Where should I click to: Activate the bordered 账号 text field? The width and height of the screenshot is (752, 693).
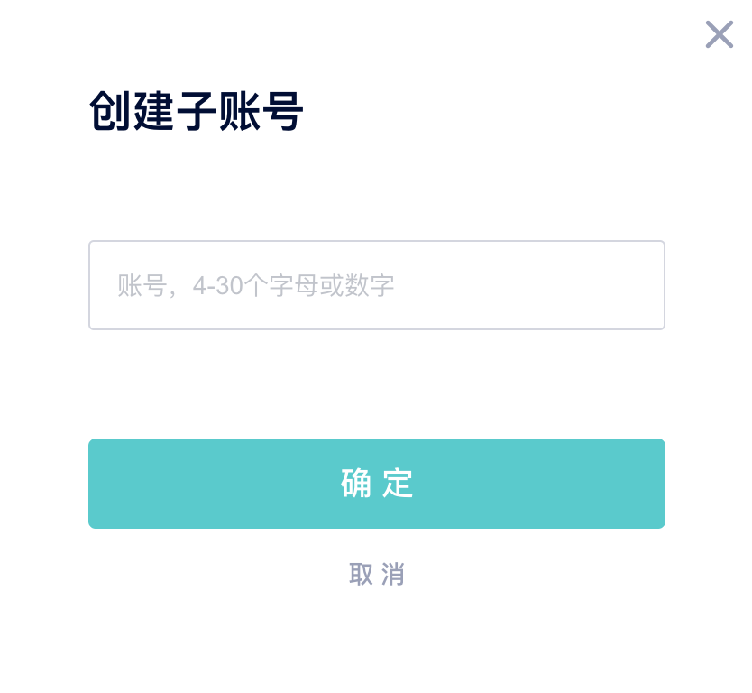[377, 285]
